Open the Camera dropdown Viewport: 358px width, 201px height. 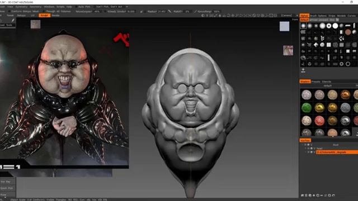coord(290,16)
